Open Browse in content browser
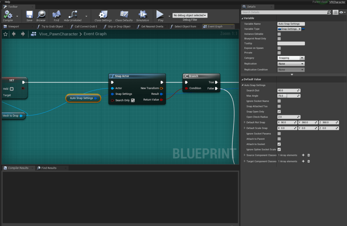347x226 pixels. pos(41,14)
